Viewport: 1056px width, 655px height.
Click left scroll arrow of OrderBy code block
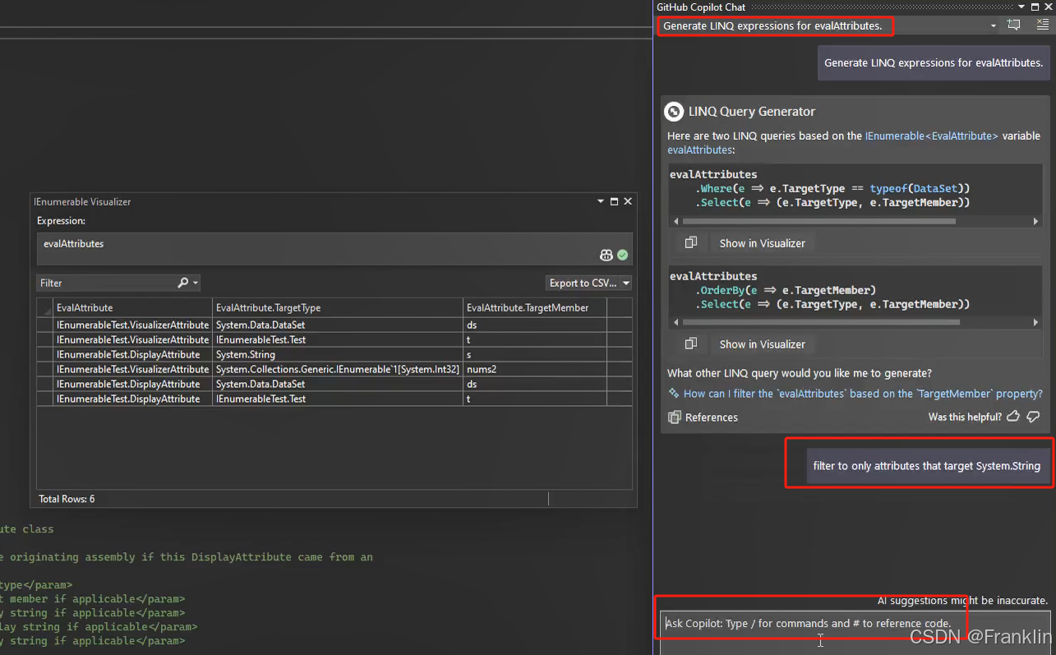tap(676, 322)
